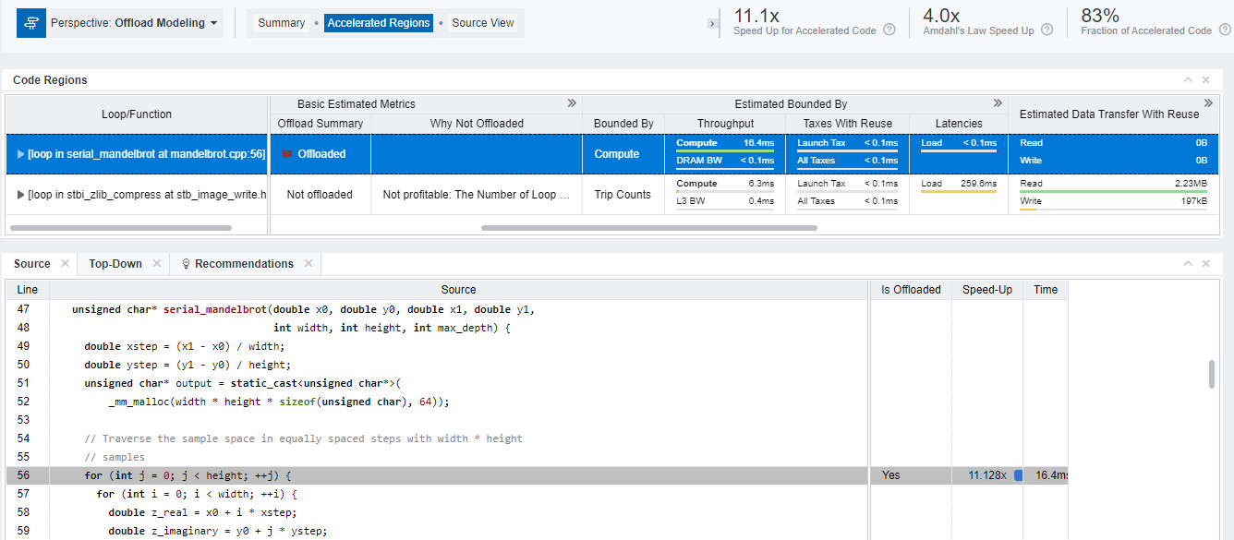Click the Offload Modeling perspective icon
This screenshot has height=540, width=1234.
[31, 23]
